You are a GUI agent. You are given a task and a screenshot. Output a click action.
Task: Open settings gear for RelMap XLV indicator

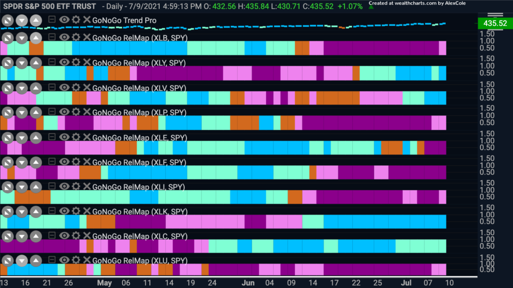(76, 87)
